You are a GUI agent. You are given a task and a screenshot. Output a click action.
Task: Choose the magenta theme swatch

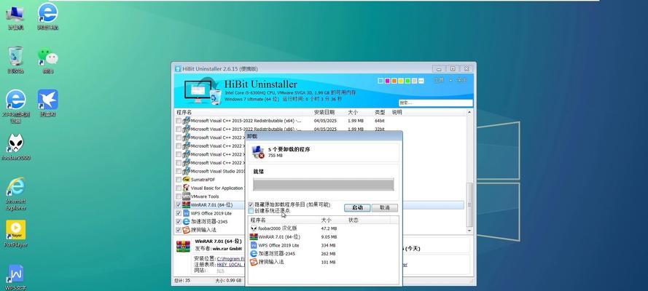[x=387, y=81]
